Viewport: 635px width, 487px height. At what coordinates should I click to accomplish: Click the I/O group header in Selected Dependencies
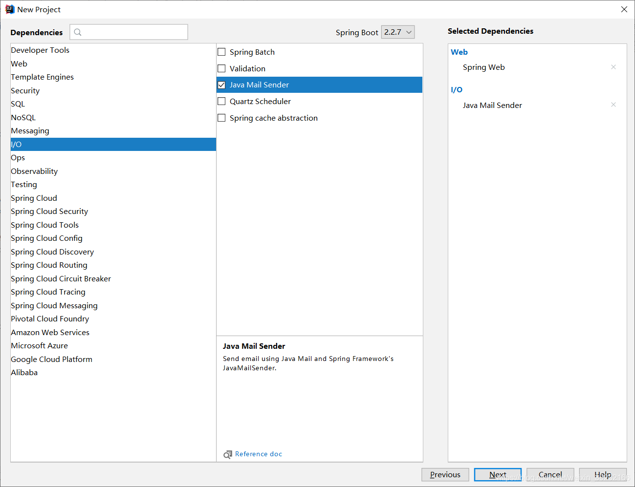click(457, 90)
